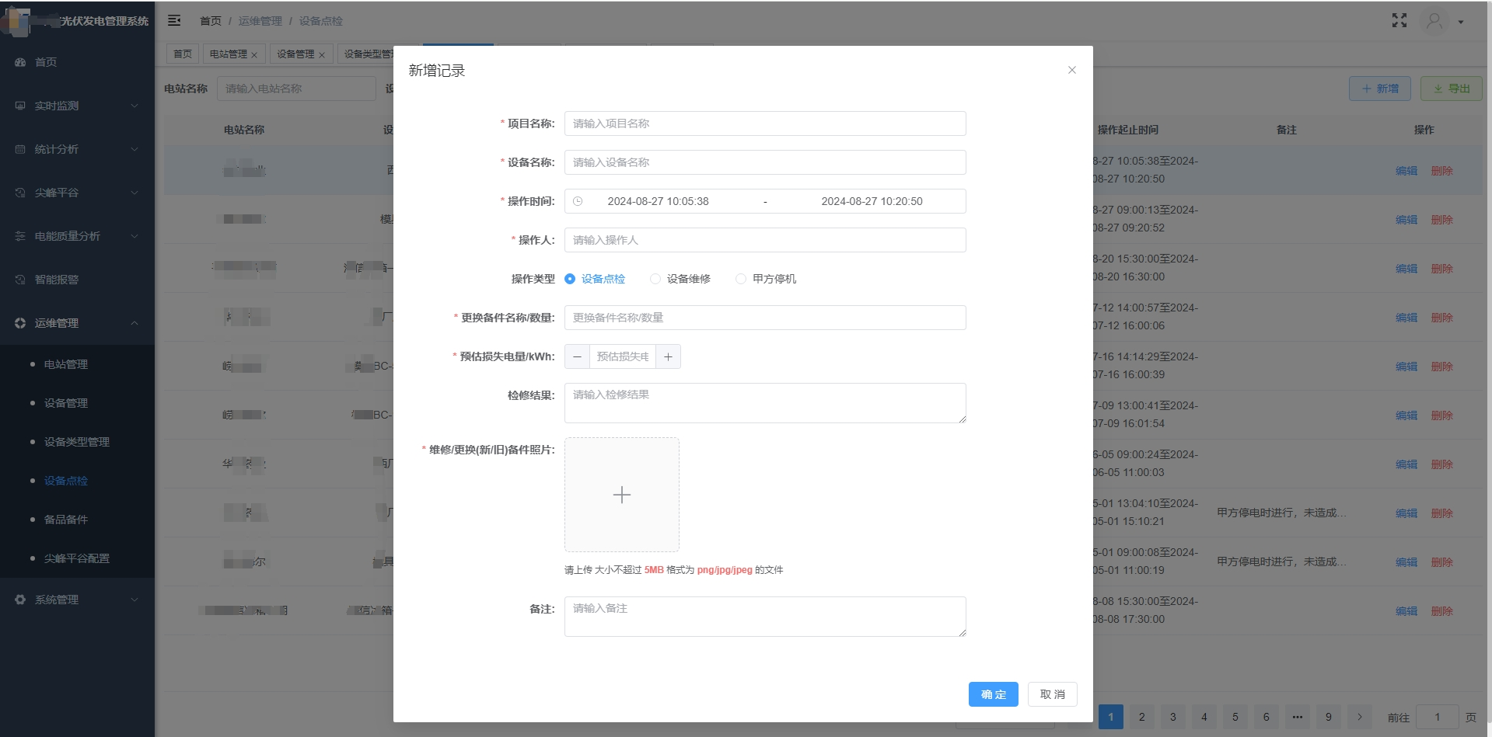Click the 运维管理 sidebar icon
Image resolution: width=1492 pixels, height=737 pixels.
[x=20, y=323]
